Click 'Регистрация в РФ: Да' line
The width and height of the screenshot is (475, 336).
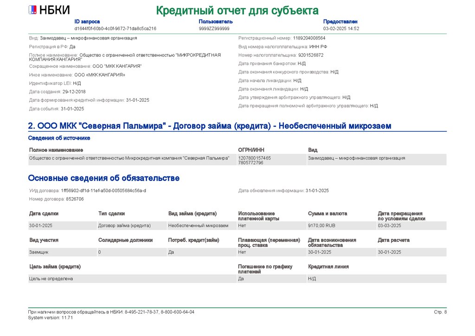(52, 47)
